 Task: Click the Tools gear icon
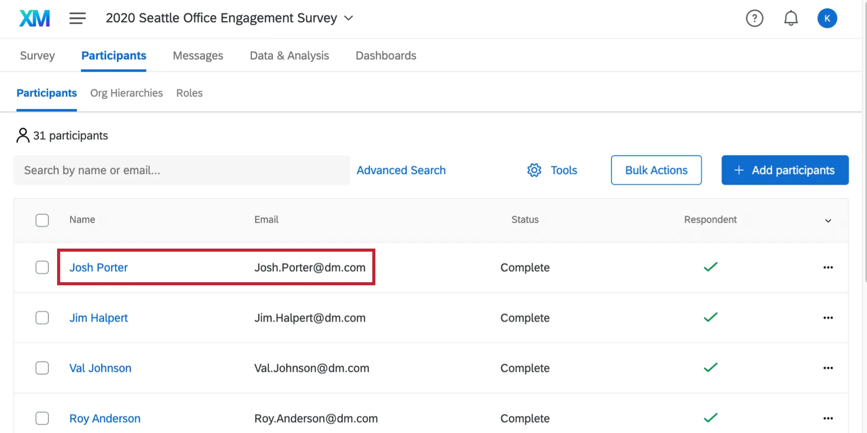tap(534, 170)
